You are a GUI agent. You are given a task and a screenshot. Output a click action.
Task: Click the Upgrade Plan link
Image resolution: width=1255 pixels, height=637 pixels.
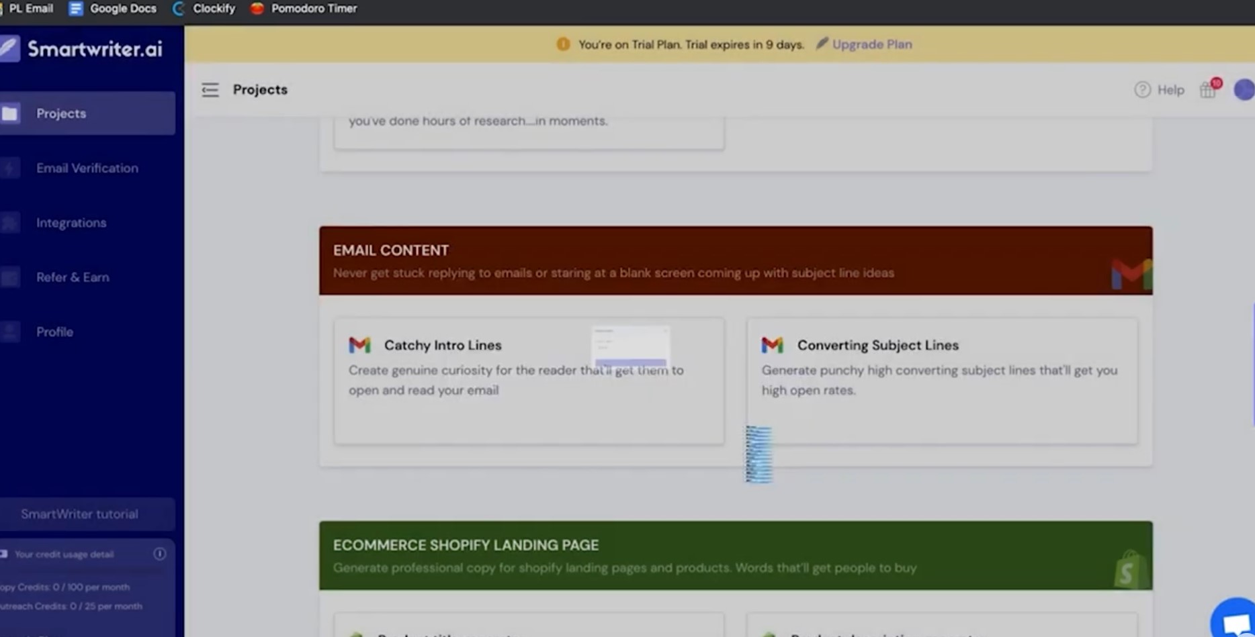point(872,44)
